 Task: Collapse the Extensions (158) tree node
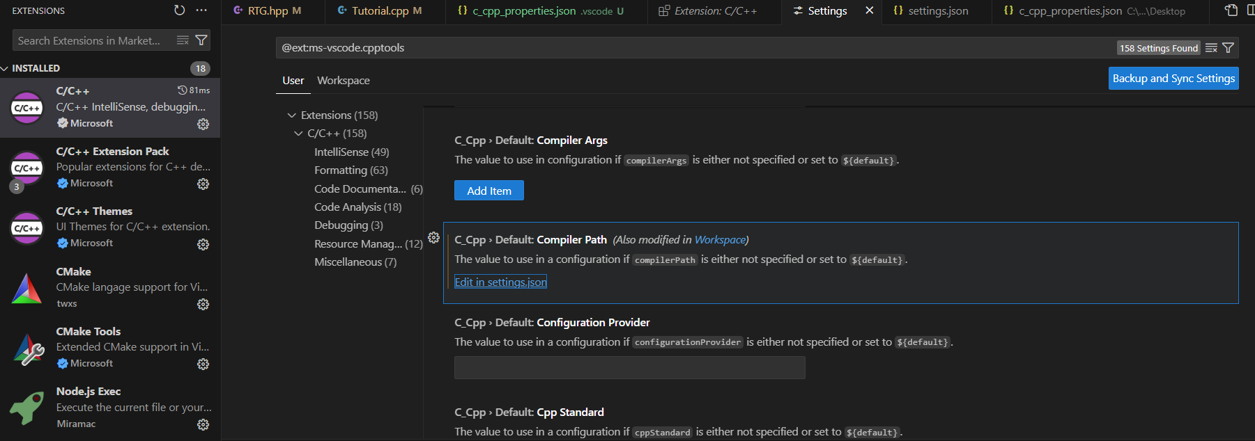[292, 115]
